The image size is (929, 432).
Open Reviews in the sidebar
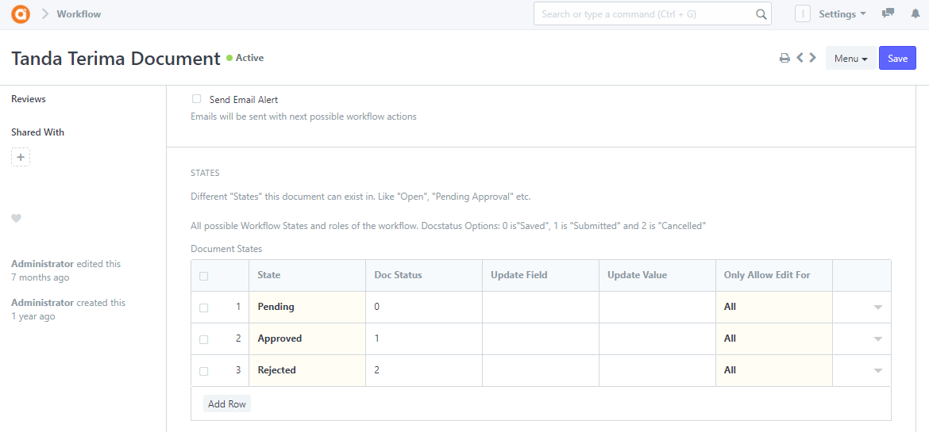point(29,99)
